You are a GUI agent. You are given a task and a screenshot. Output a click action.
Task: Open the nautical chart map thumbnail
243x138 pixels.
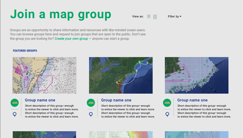[x=44, y=75]
